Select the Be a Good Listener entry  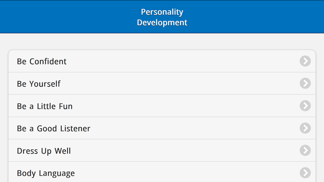[x=162, y=128]
